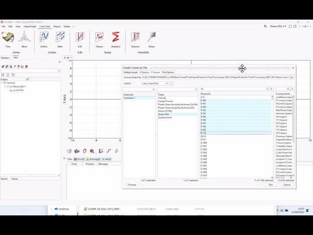Viewport: 313px width, 235px height.
Task: Click the plot browser search field
Action: point(30,70)
